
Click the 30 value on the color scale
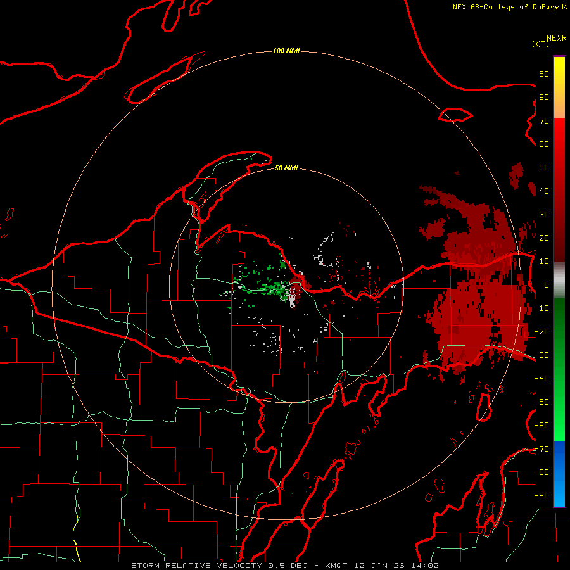tap(544, 215)
